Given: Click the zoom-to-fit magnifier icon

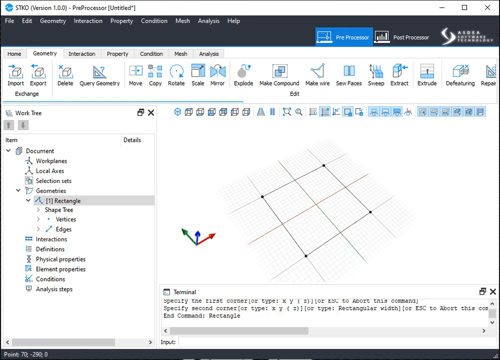Looking at the screenshot, I should 287,112.
